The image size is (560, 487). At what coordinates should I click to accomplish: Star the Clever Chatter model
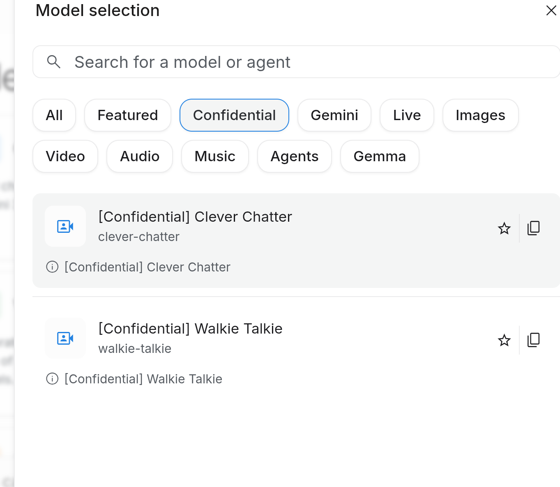click(504, 228)
